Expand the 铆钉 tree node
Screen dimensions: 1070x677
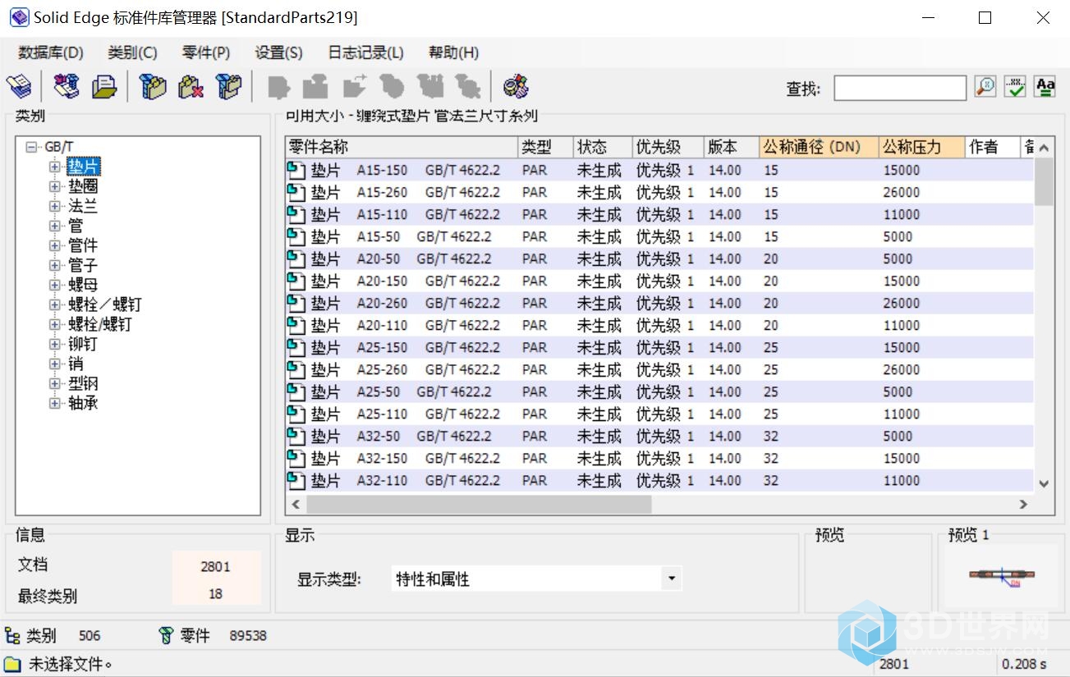55,344
